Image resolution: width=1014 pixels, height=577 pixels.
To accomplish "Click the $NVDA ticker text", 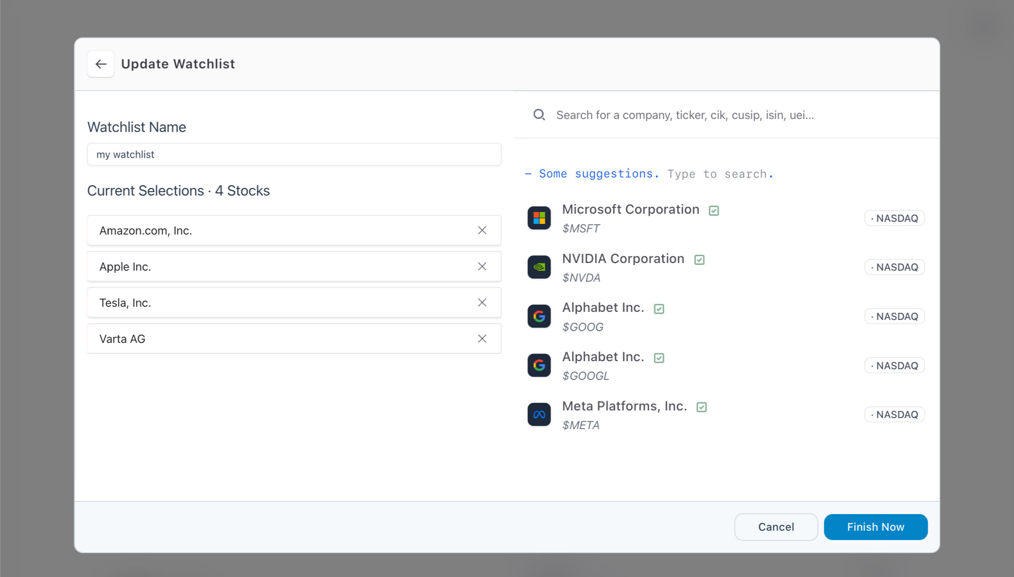I will click(581, 278).
